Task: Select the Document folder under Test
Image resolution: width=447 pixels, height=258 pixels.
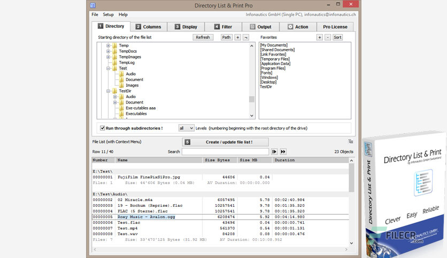Action: (134, 79)
